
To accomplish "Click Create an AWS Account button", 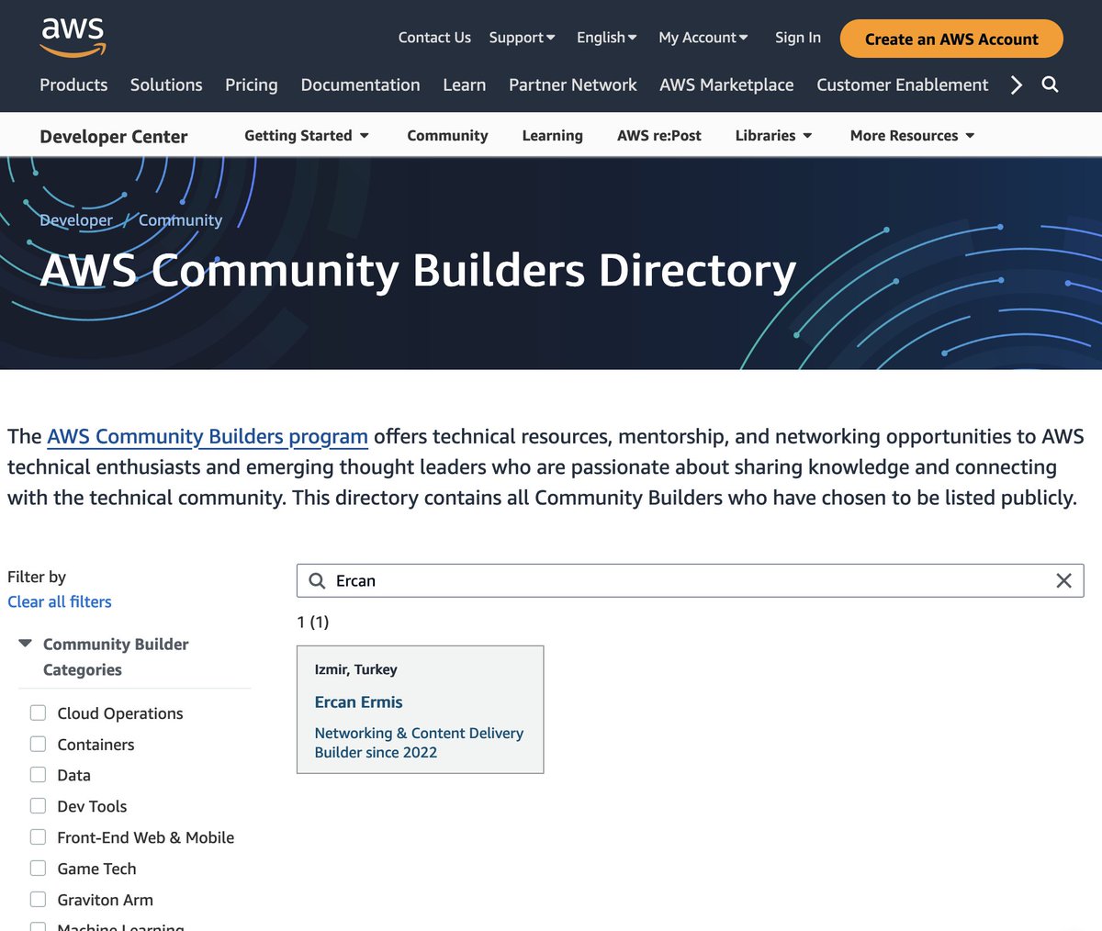I will pos(951,39).
